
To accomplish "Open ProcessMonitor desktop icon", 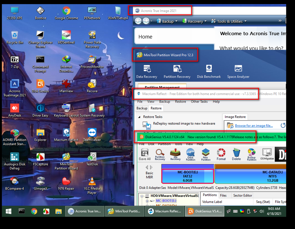I will pos(92,62).
